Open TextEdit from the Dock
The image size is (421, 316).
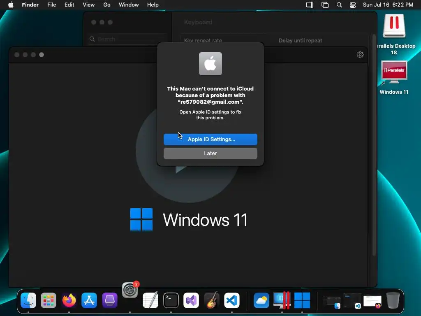(x=150, y=300)
